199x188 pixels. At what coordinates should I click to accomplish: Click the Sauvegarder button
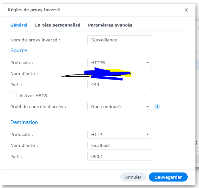pos(168,177)
